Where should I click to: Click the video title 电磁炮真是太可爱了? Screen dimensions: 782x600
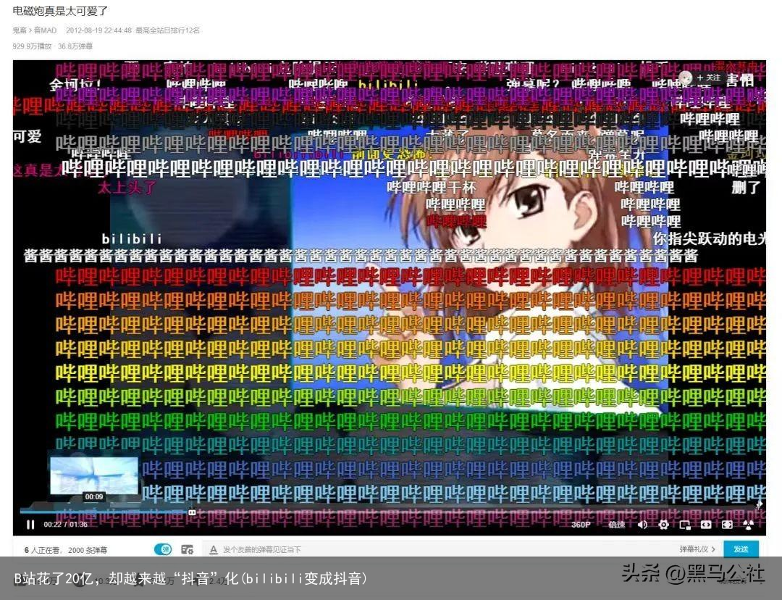pos(60,10)
